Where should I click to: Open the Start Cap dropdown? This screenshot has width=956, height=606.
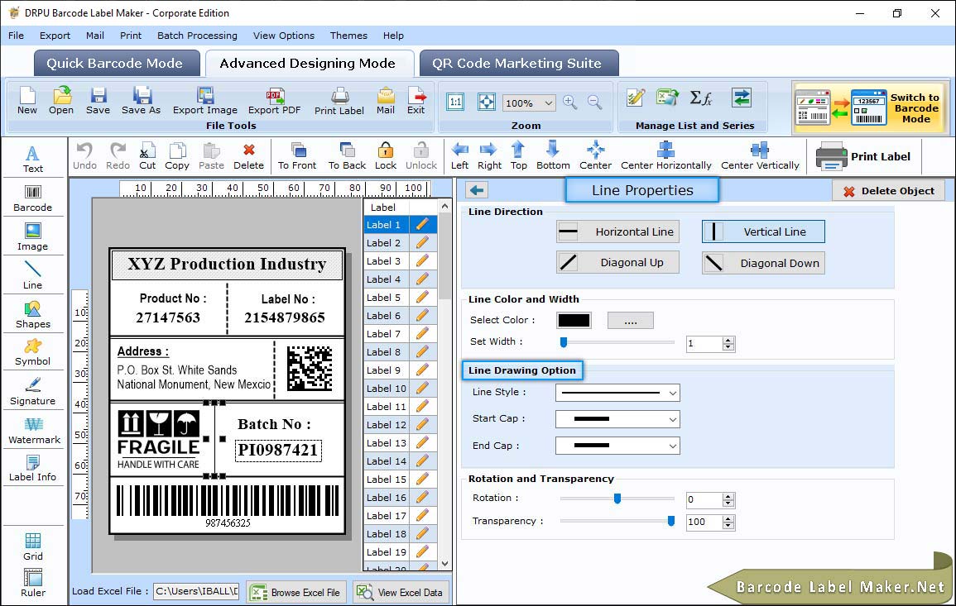(617, 419)
